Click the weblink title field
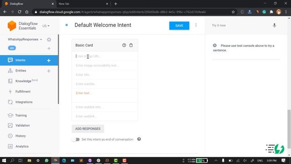This screenshot has width=291, height=164. click(105, 107)
